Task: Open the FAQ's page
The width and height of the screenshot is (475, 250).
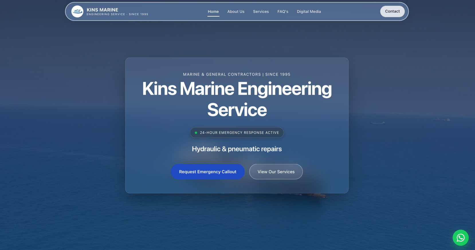Action: coord(283,11)
